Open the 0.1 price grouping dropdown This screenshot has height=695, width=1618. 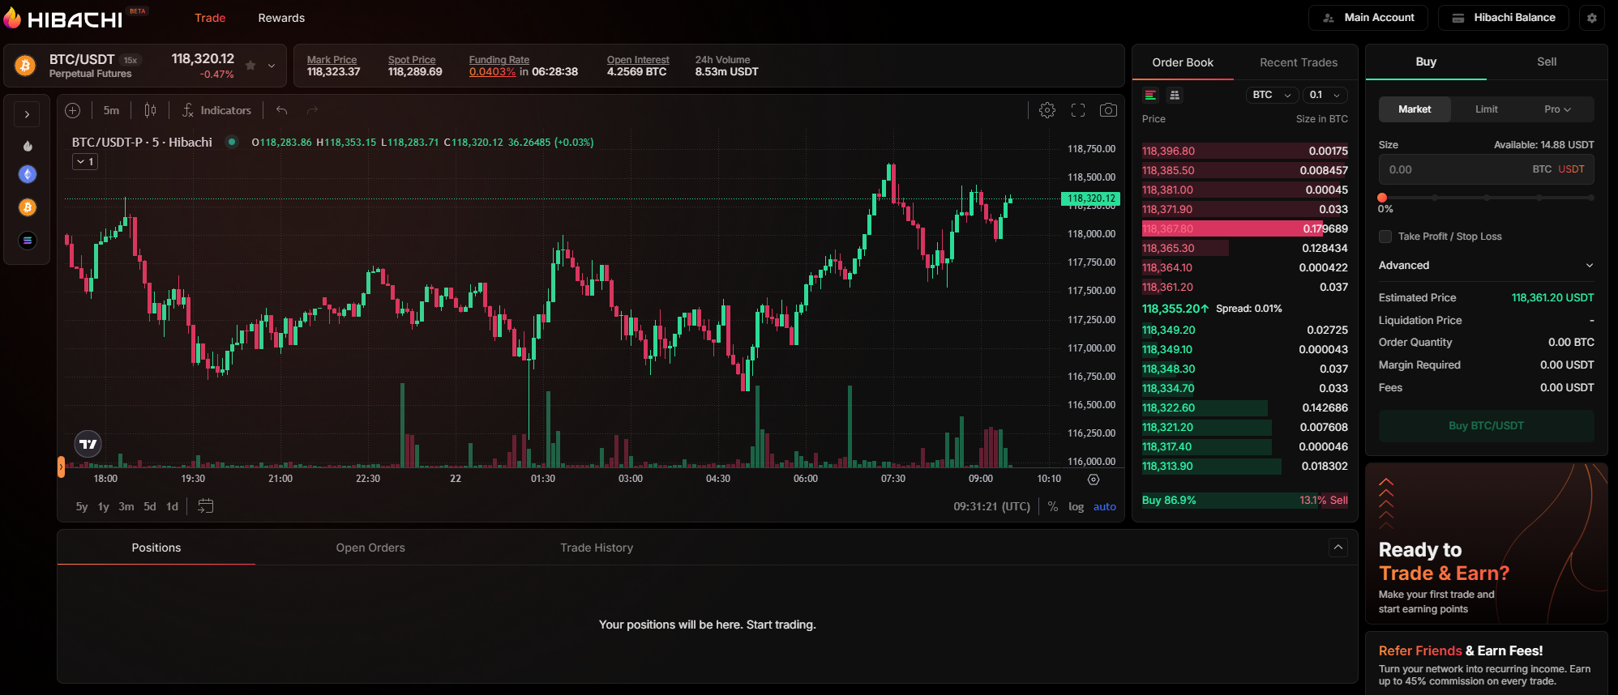1325,95
